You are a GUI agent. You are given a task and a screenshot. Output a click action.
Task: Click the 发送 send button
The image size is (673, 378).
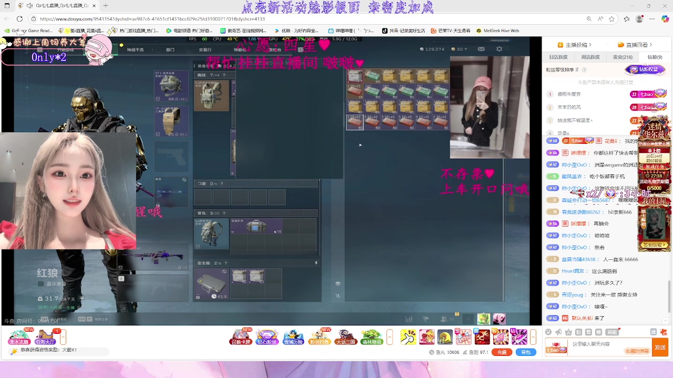(660, 347)
